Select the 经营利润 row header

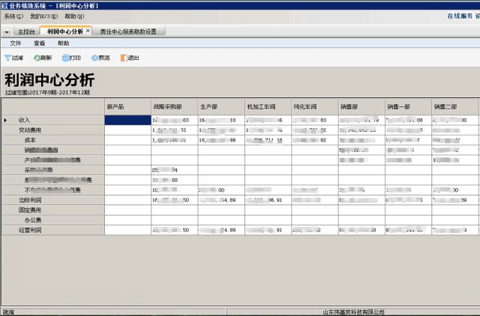pos(53,230)
